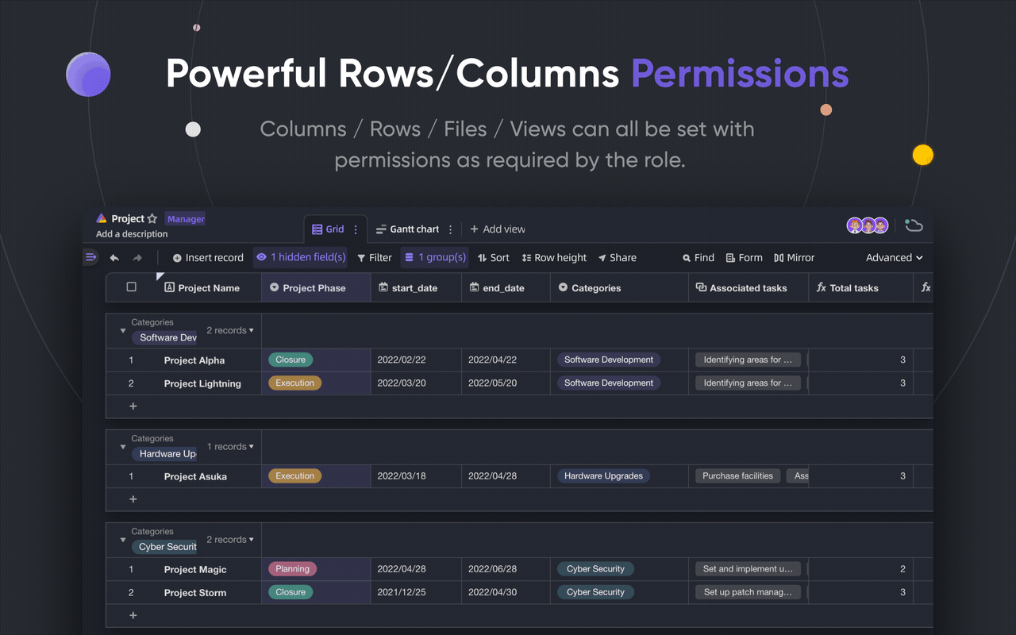Click Add a description text
Image resolution: width=1016 pixels, height=635 pixels.
pos(132,234)
